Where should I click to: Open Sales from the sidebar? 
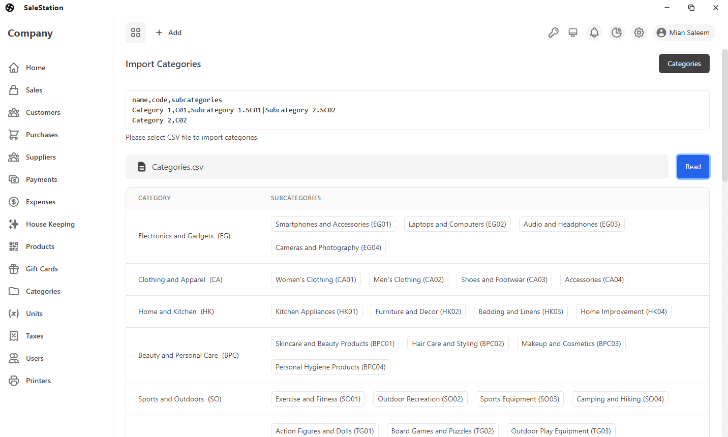coord(34,90)
